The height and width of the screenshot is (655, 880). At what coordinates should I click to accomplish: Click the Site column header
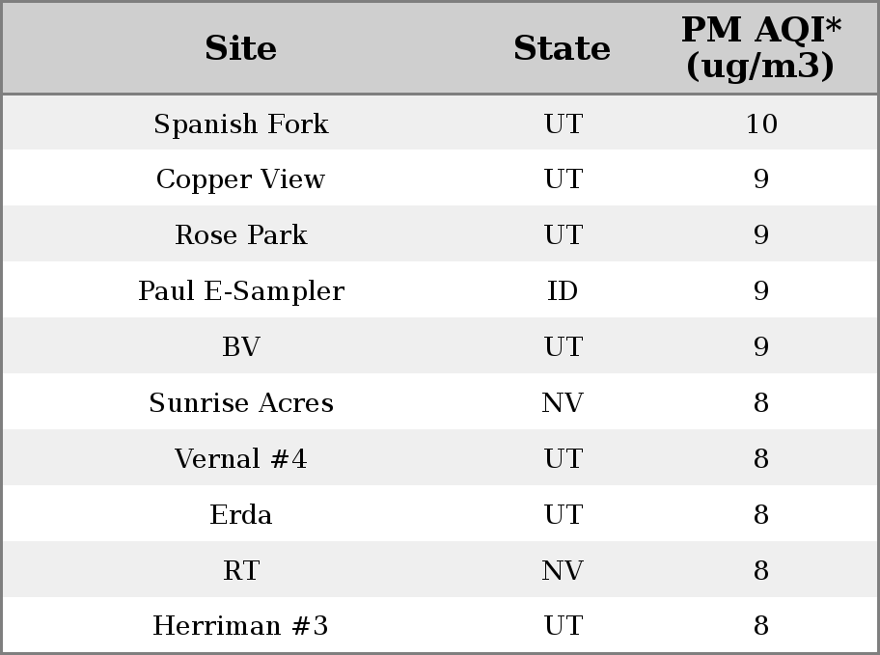[x=241, y=48]
